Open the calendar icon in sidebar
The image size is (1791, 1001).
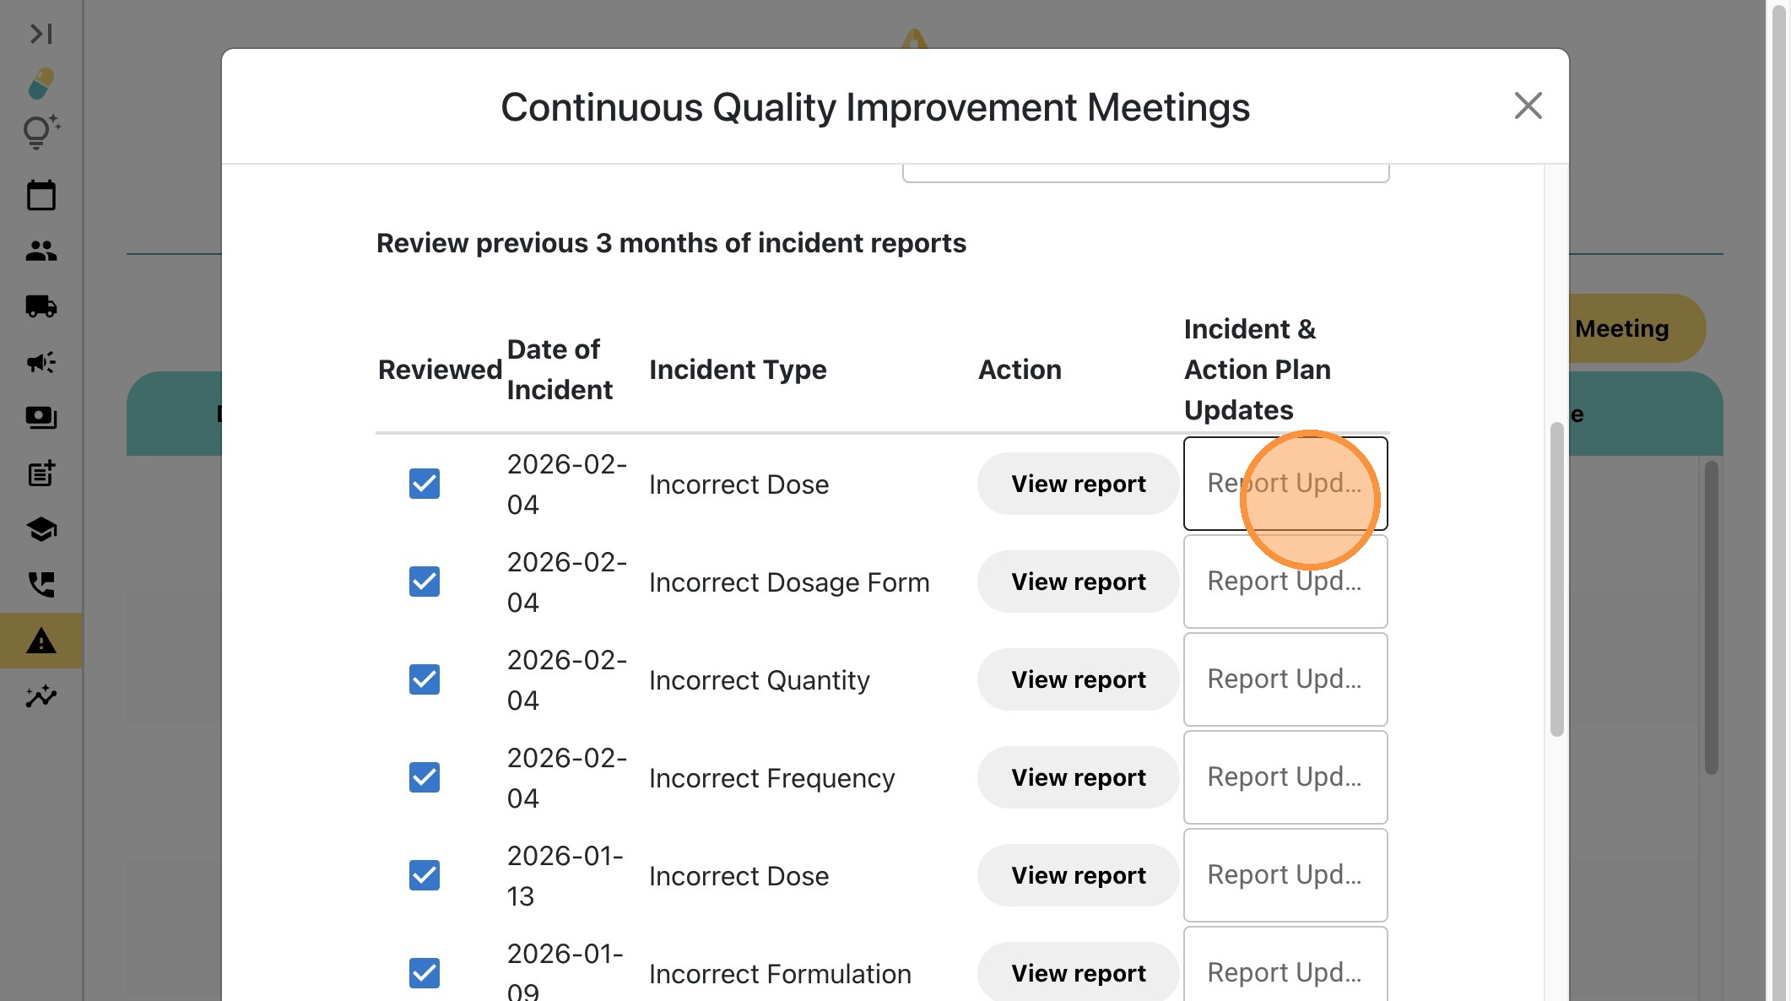click(x=41, y=195)
